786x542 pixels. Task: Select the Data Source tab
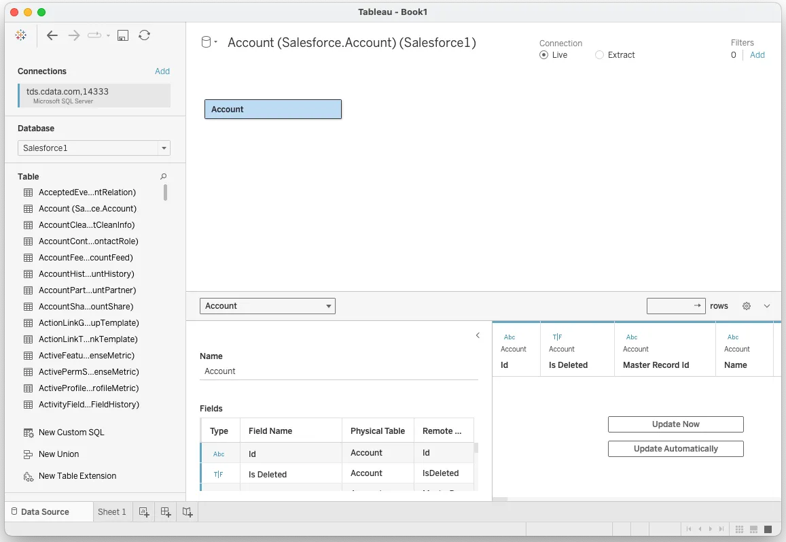point(43,511)
